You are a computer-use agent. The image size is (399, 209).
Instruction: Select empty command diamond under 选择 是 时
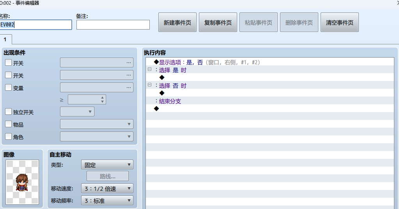pos(162,77)
